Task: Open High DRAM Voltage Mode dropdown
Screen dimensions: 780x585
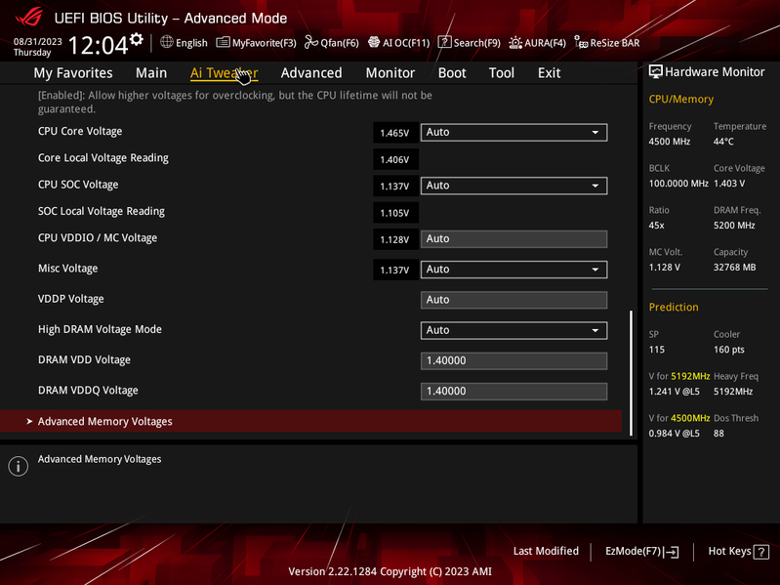Action: 513,330
